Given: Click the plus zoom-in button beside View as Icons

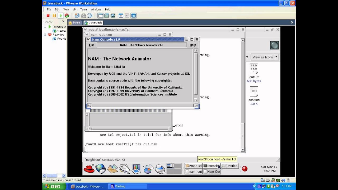Looking at the screenshot, I should [x=247, y=57].
